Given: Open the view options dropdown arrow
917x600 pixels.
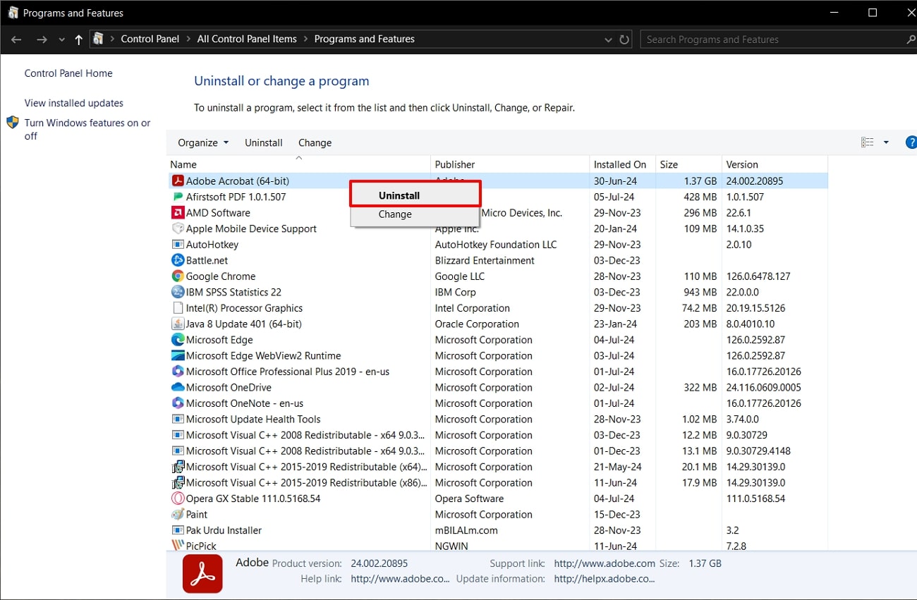Looking at the screenshot, I should [887, 142].
